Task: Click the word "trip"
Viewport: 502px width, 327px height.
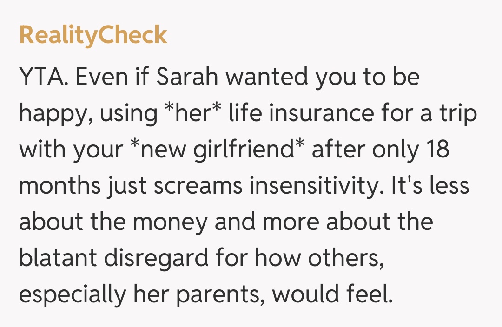Action: tap(457, 113)
